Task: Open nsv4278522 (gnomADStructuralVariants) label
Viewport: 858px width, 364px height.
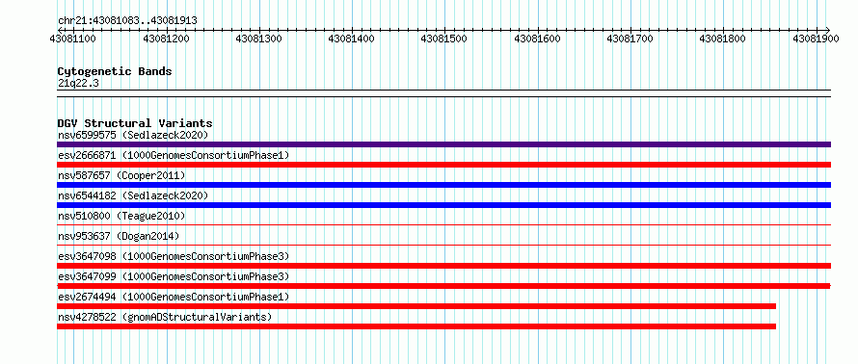Action: click(x=165, y=317)
